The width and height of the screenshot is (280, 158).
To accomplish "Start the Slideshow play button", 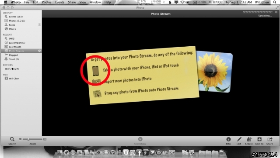I will (140, 139).
